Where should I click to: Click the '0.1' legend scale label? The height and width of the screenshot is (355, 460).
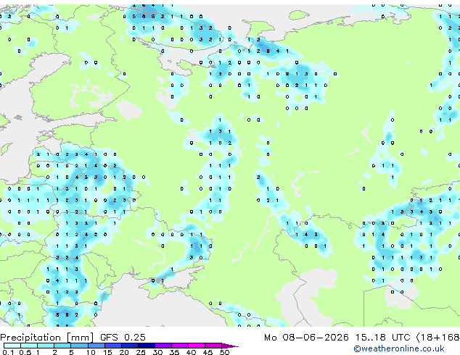tap(8, 352)
